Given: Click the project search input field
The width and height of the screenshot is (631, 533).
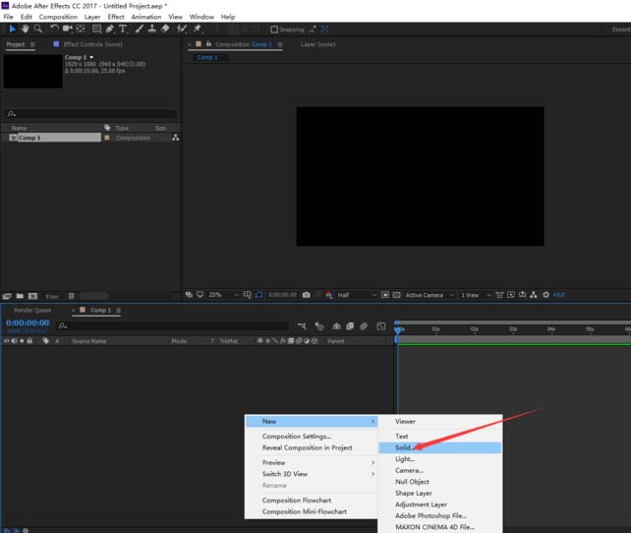Looking at the screenshot, I should [93, 113].
